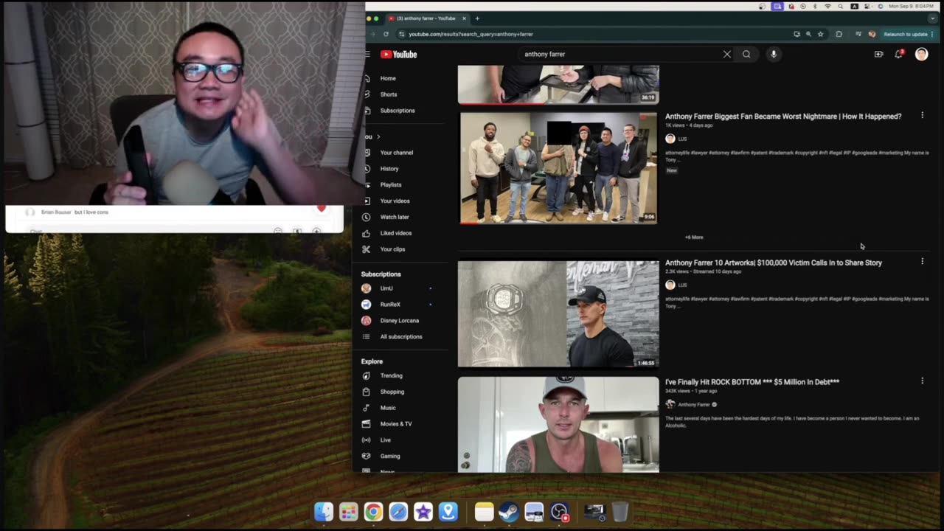The height and width of the screenshot is (531, 944).
Task: Open Anthony Farrer channel name link
Action: (x=694, y=404)
